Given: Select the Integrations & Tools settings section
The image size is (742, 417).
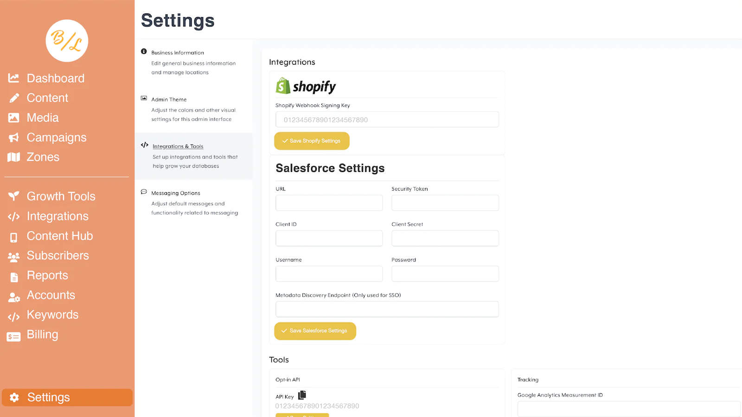Looking at the screenshot, I should click(194, 156).
